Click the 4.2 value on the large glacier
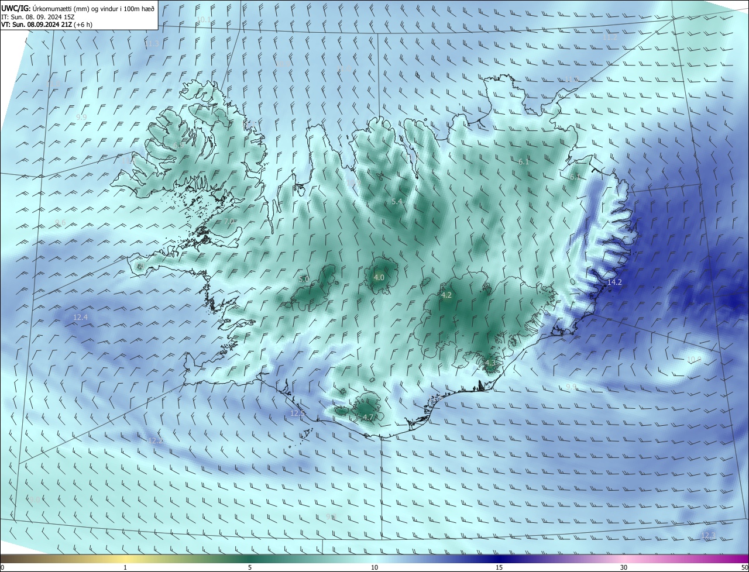This screenshot has width=749, height=572. click(x=446, y=295)
